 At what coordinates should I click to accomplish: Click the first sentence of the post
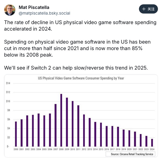click(x=80, y=25)
